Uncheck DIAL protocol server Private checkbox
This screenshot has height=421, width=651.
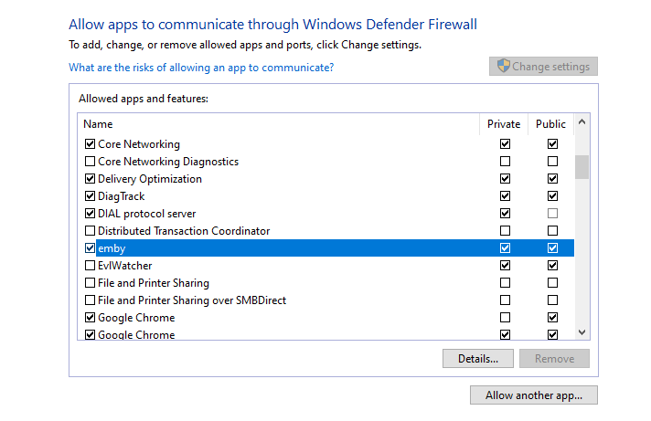point(505,214)
